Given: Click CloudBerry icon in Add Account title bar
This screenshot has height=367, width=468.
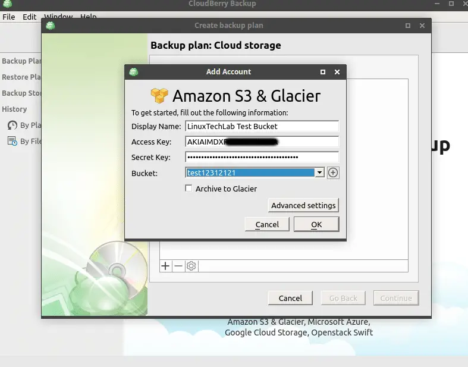Looking at the screenshot, I should tap(133, 72).
